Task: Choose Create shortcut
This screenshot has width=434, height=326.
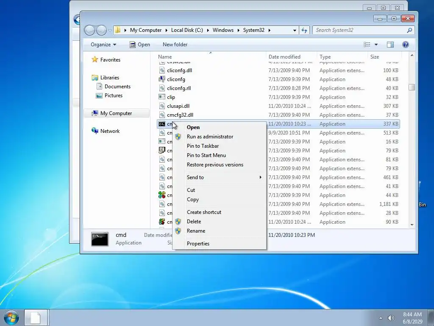Action: 219,212
